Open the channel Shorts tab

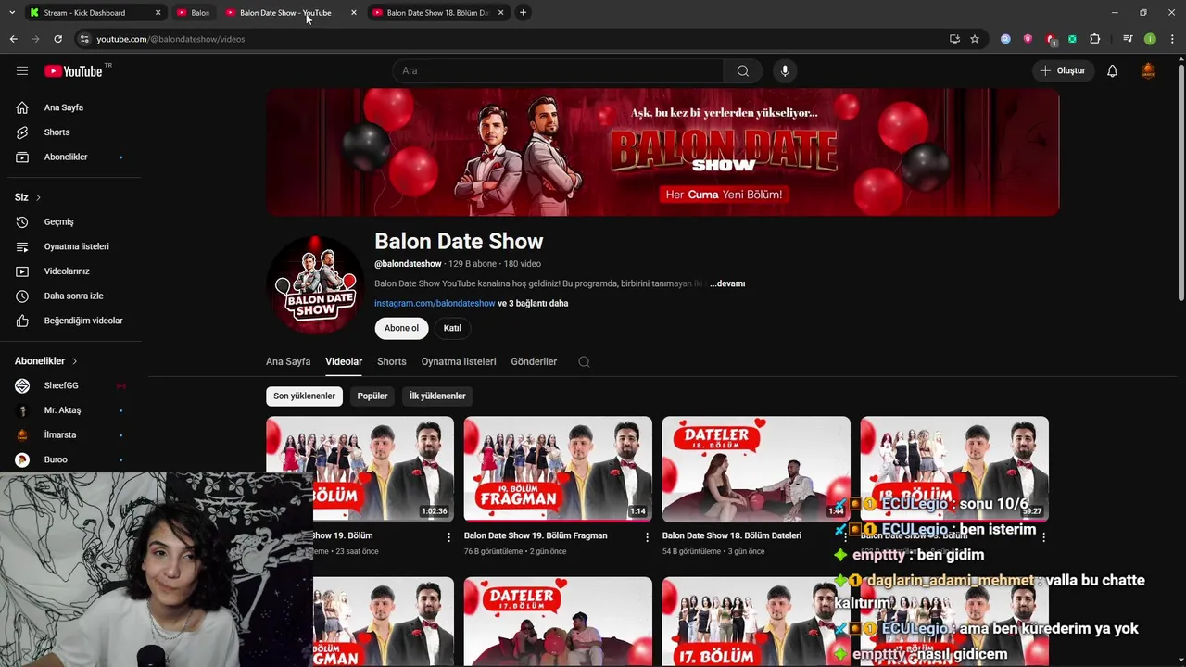point(391,361)
